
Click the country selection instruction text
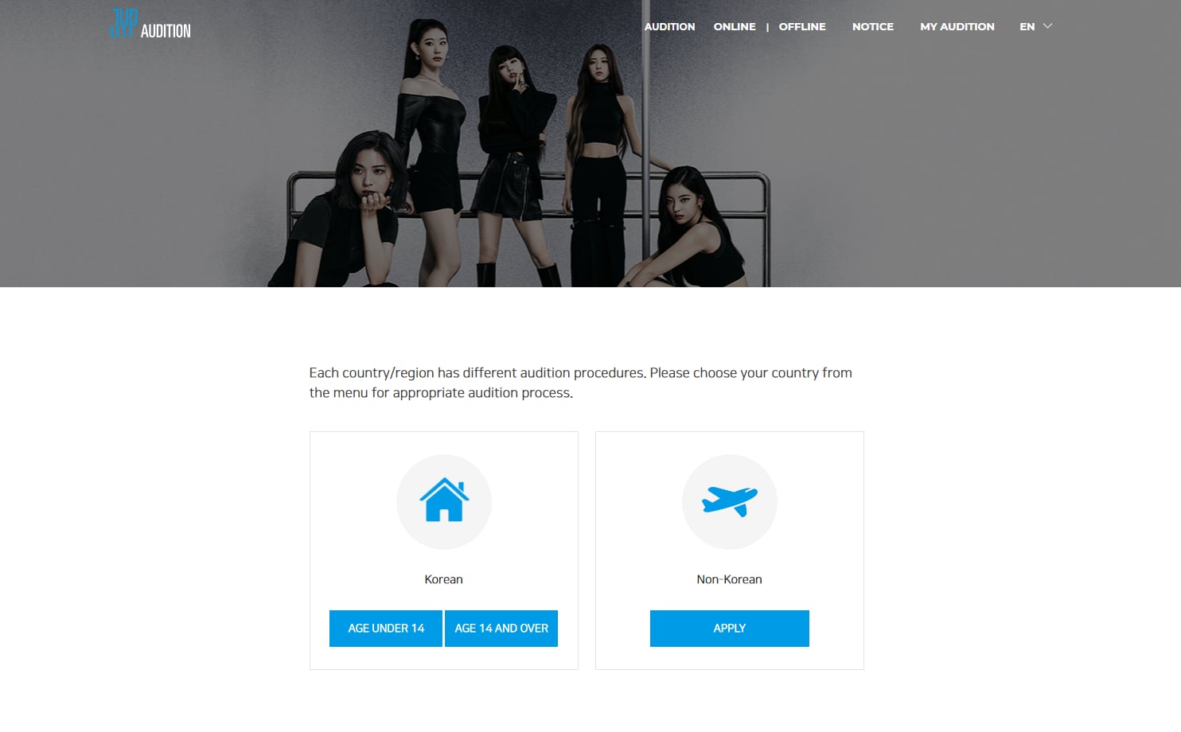(x=580, y=383)
